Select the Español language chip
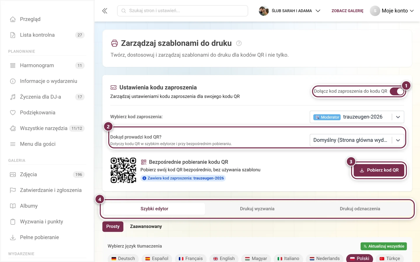 157,259
